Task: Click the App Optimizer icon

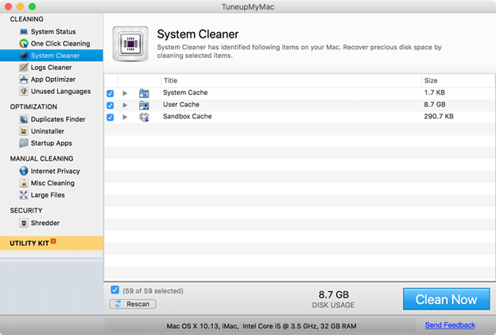Action: point(24,80)
